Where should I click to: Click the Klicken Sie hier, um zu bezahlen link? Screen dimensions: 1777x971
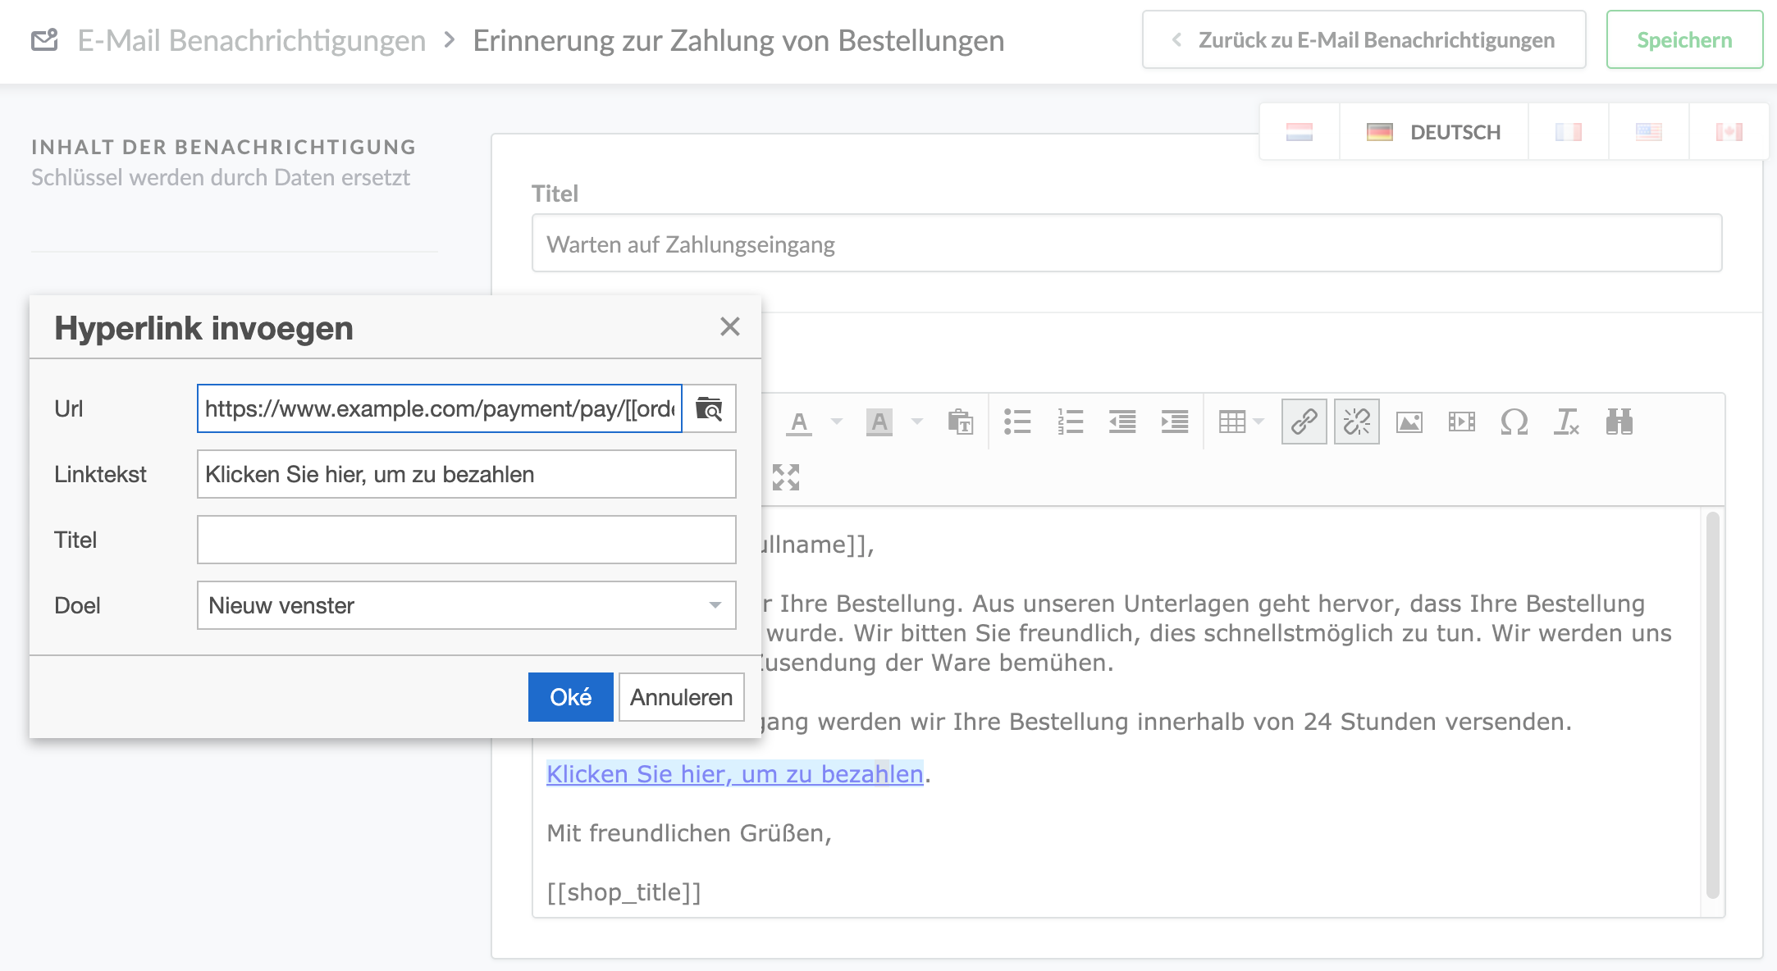click(735, 773)
